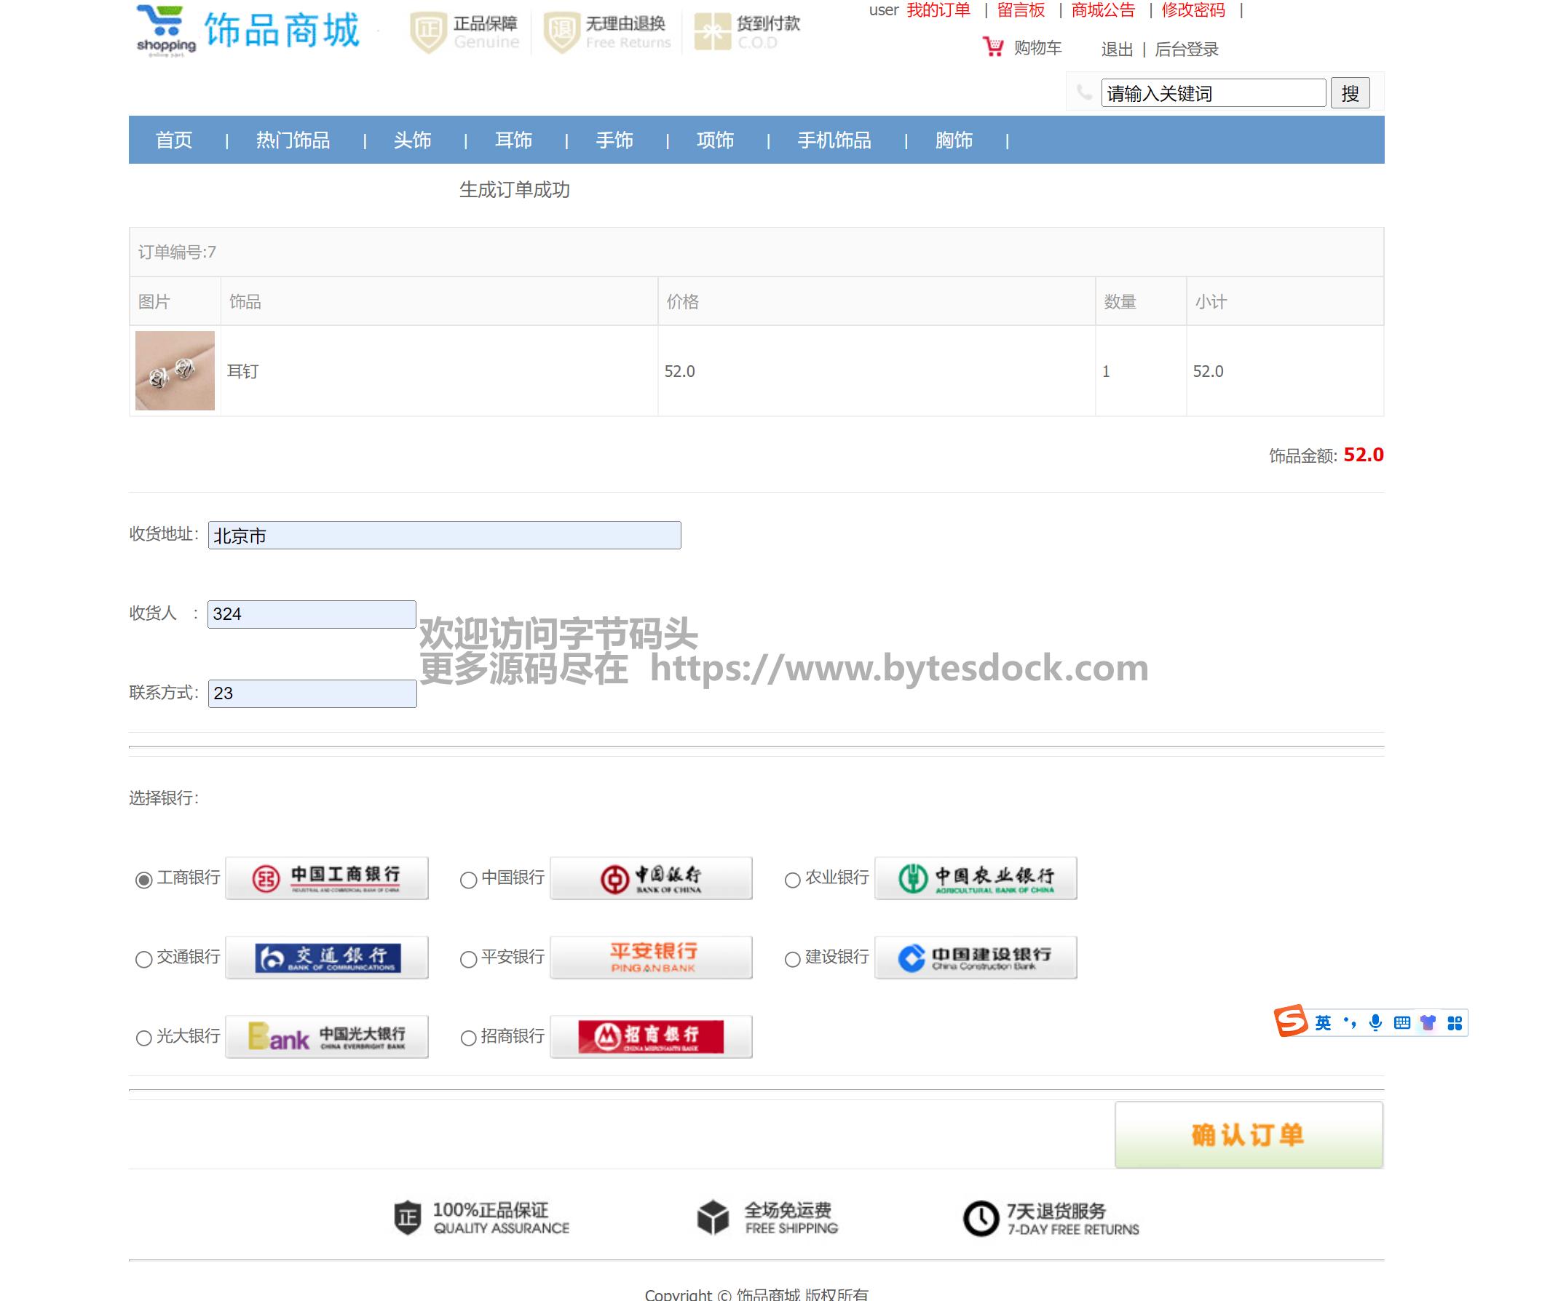
Task: Select the 建设银行 radio button
Action: pyautogui.click(x=792, y=959)
